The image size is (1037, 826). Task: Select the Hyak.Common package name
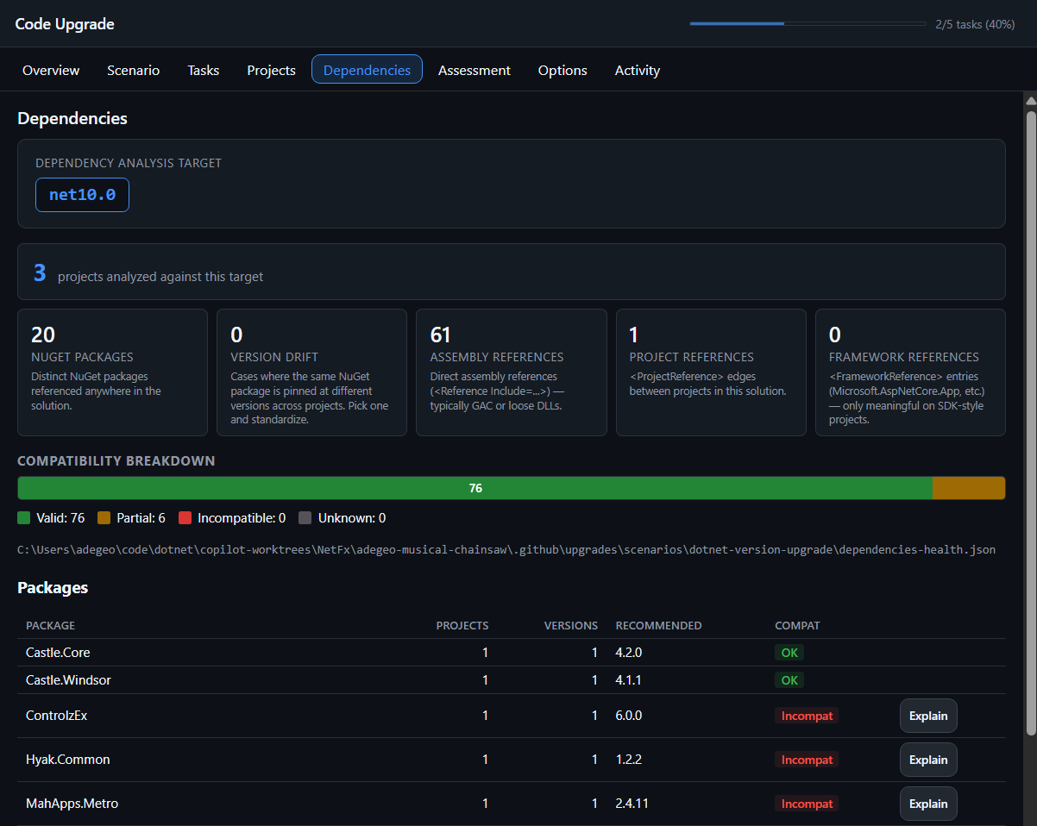point(68,760)
